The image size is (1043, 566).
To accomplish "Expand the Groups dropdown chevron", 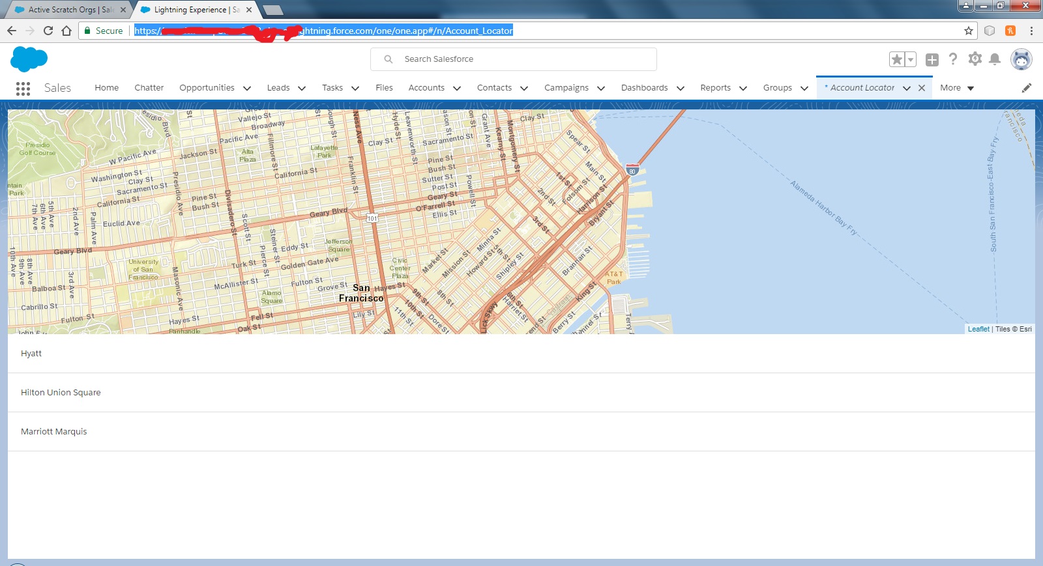I will pyautogui.click(x=804, y=89).
